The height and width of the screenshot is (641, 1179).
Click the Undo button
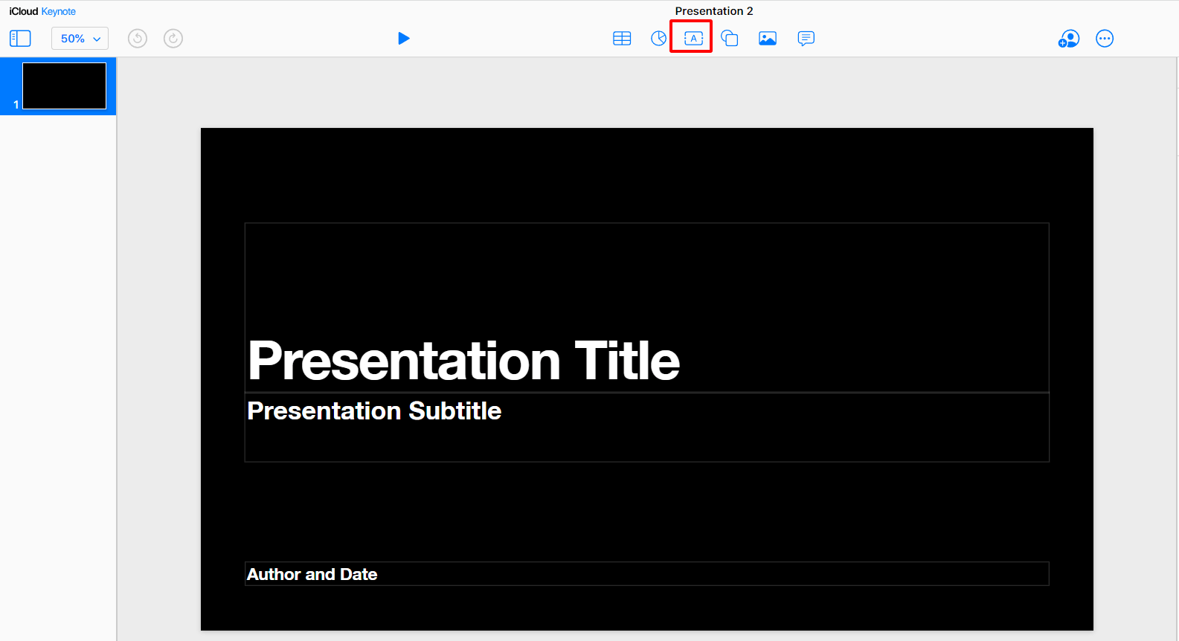[138, 39]
